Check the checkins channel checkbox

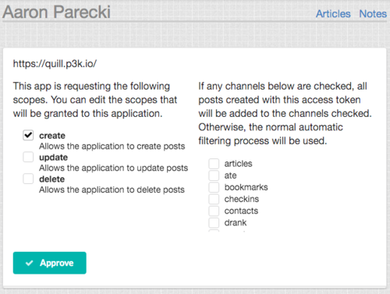[214, 199]
